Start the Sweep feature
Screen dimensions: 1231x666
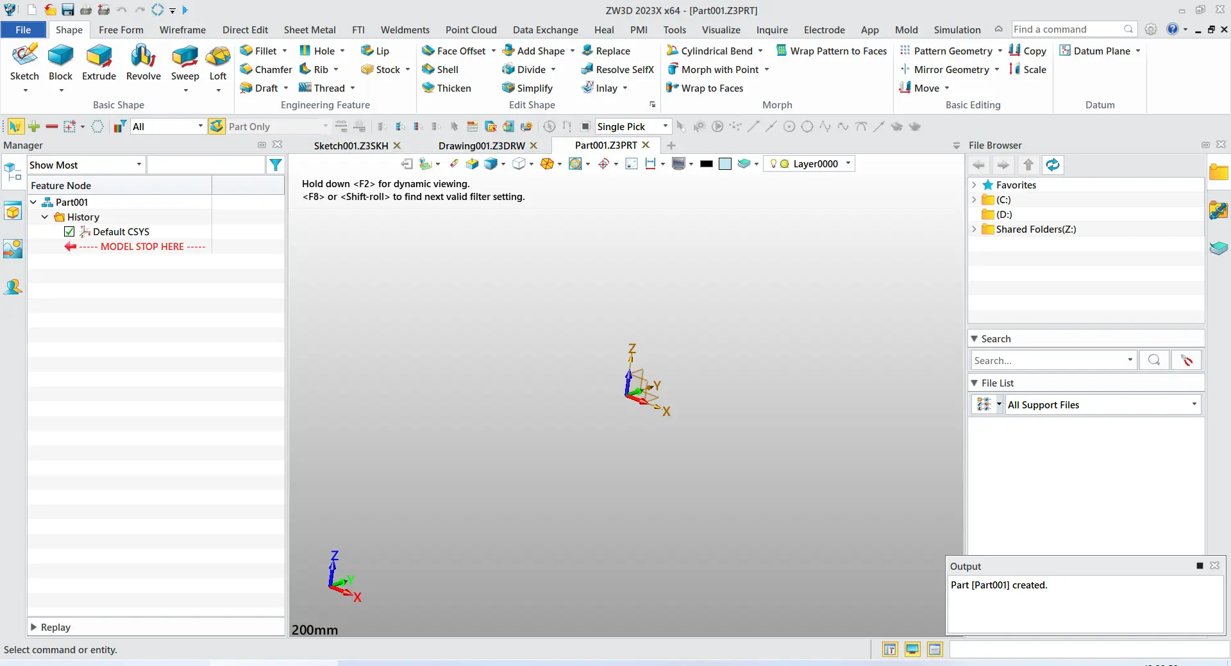point(185,63)
